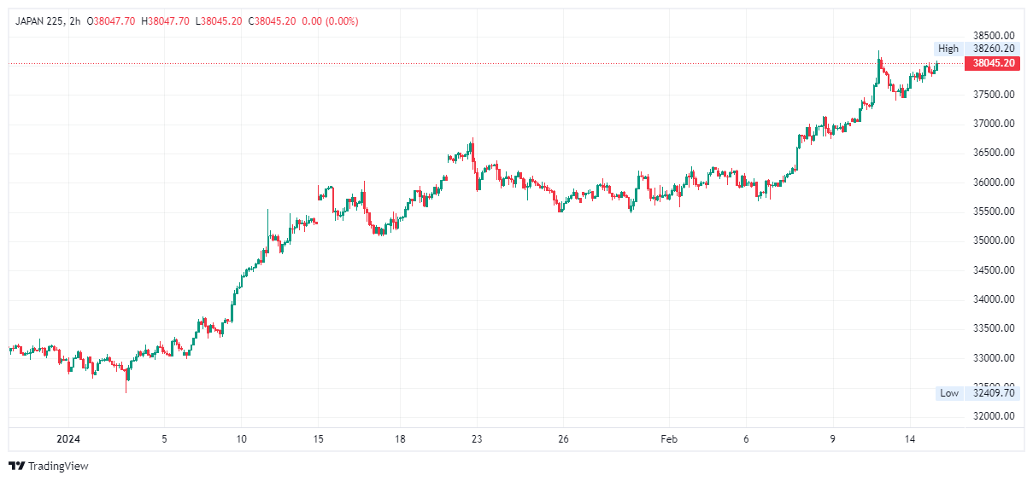Screen dimensions: 1033x481
Task: Click 36000.00 on the price axis
Action: [x=993, y=183]
